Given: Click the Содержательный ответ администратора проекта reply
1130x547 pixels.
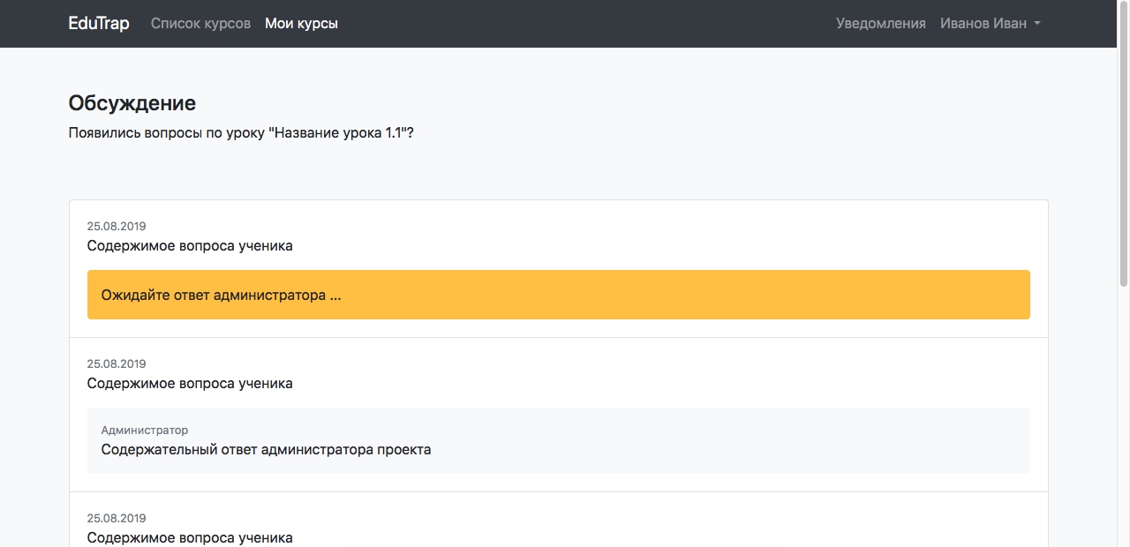Looking at the screenshot, I should coord(266,450).
